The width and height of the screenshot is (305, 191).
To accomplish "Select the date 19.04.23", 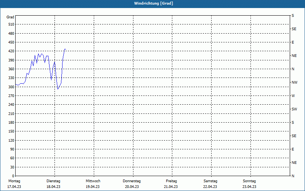I will [93, 187].
